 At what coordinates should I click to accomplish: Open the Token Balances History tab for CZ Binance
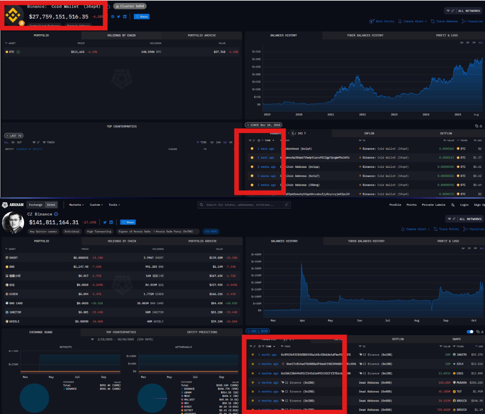tap(366, 241)
